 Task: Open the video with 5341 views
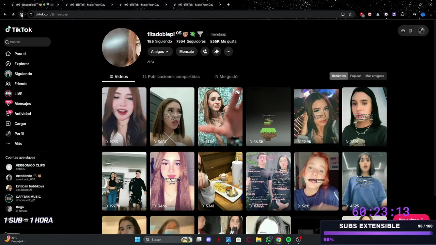[220, 181]
